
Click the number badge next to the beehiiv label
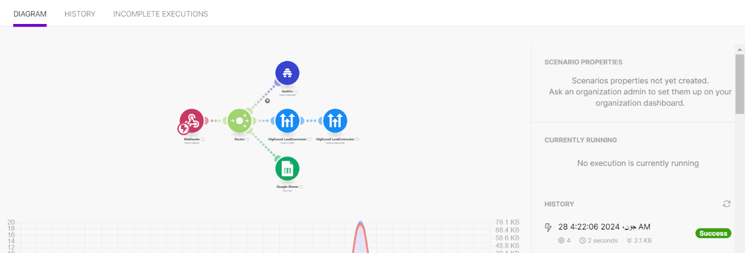[295, 91]
